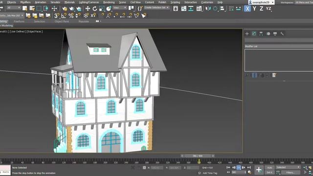The image size is (313, 176).
Task: Select the Move tool in main toolbar
Action: (88, 9)
